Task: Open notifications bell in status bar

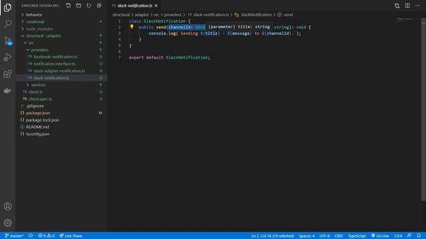Action: (419, 236)
